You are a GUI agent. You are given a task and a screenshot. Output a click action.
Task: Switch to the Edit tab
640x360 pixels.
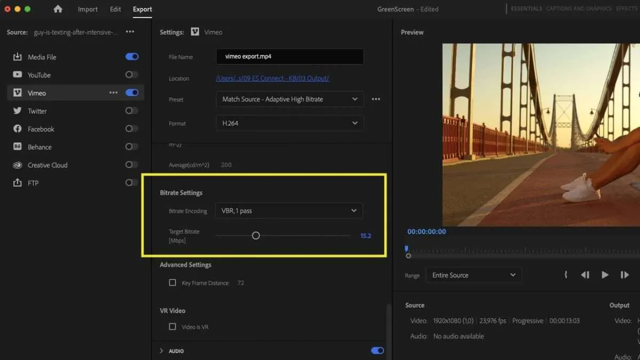pyautogui.click(x=115, y=9)
